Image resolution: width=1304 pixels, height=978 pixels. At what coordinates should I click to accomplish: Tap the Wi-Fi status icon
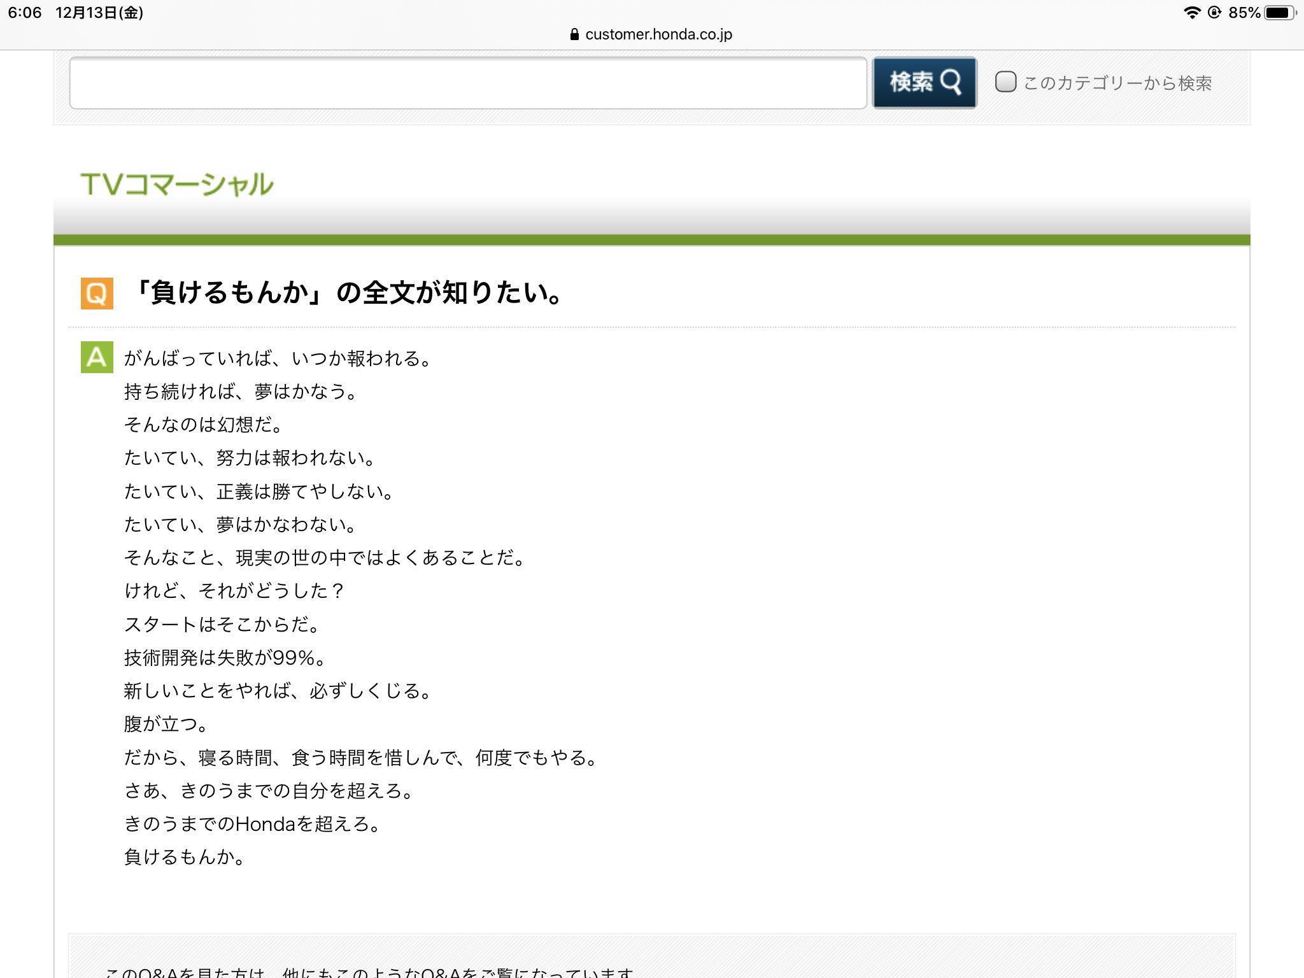pyautogui.click(x=1192, y=13)
